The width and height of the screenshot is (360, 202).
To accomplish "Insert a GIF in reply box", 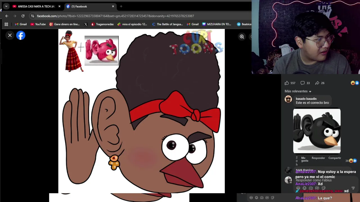I will [x=317, y=188].
